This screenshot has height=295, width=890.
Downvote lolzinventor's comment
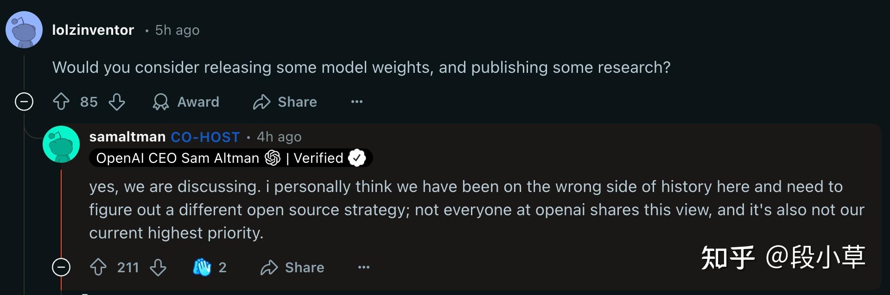pos(117,102)
